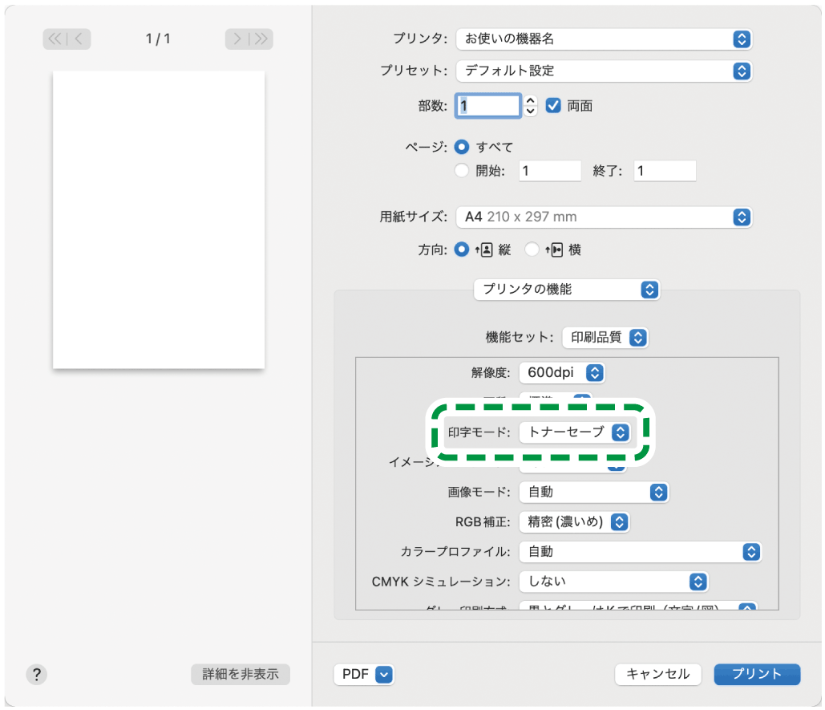The width and height of the screenshot is (825, 710).
Task: Increase copies using the 部数 stepper
Action: pyautogui.click(x=530, y=101)
